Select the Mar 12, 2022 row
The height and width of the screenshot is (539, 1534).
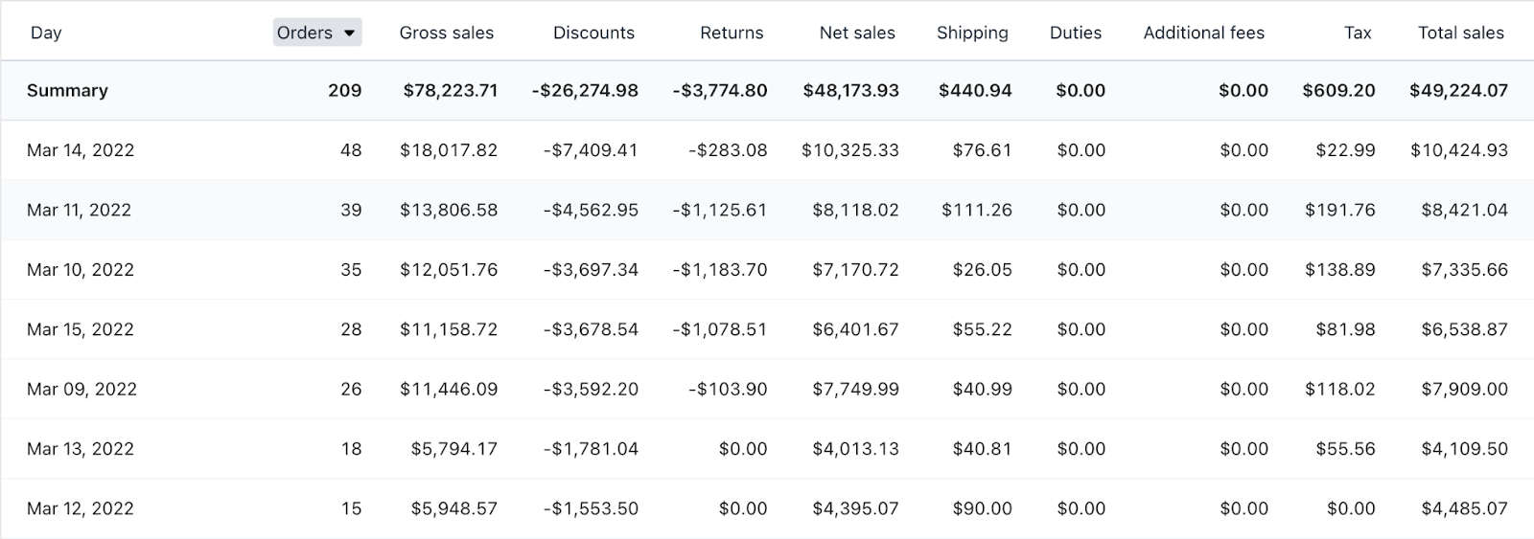81,508
